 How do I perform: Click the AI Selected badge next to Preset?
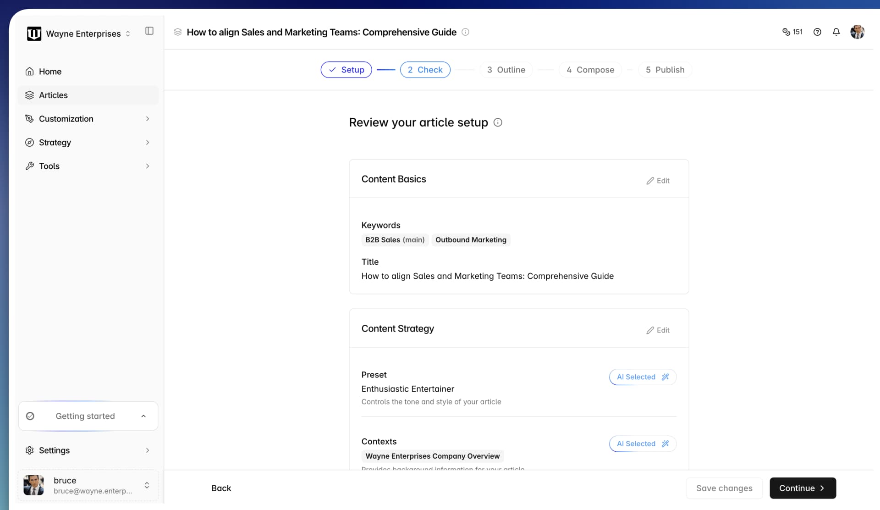click(x=642, y=377)
